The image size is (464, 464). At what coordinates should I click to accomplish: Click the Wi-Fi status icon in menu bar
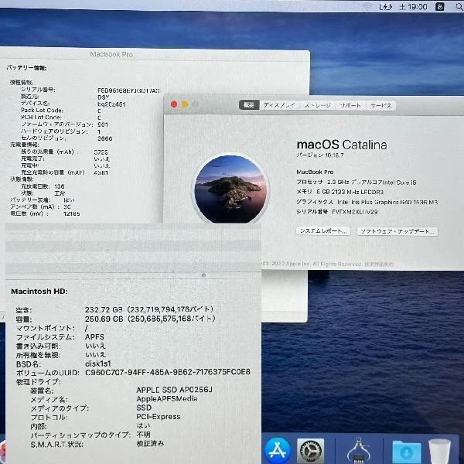(367, 6)
